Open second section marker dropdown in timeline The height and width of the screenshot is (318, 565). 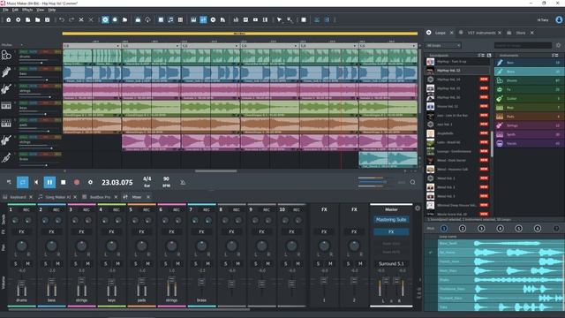pyautogui.click(x=177, y=46)
